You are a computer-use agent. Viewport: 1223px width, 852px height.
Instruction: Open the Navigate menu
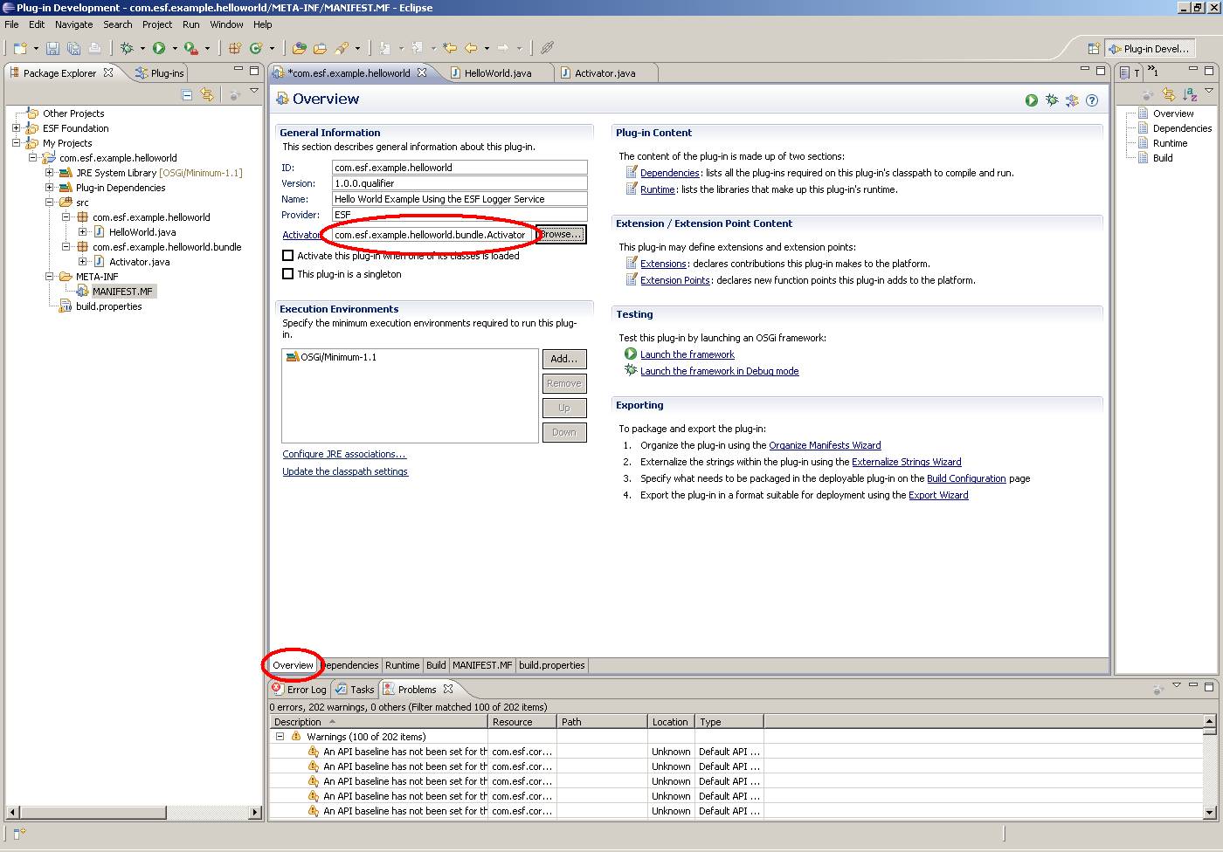point(73,24)
